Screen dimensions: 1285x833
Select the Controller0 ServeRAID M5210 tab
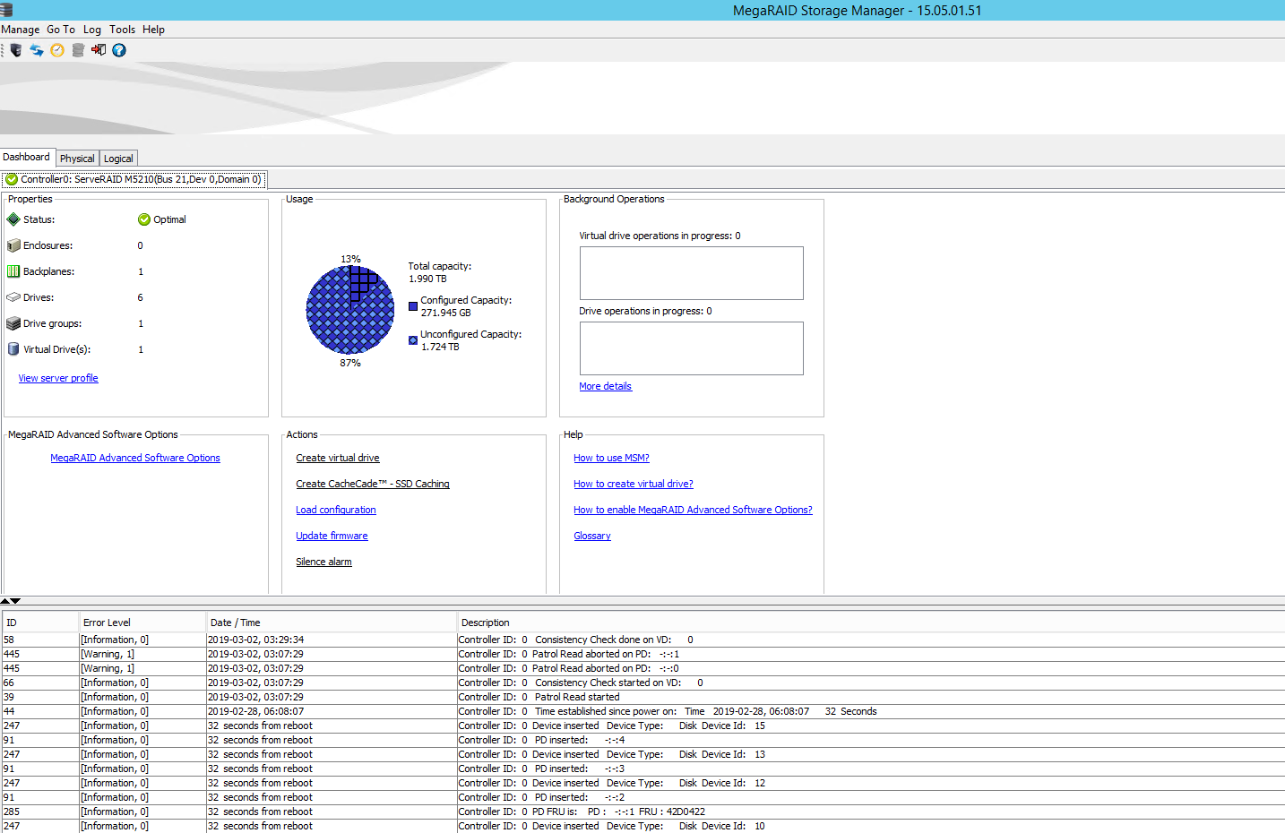click(134, 179)
